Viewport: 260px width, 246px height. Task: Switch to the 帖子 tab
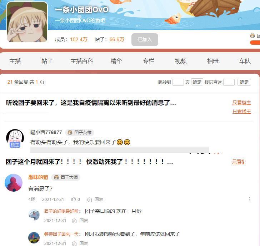[47, 61]
